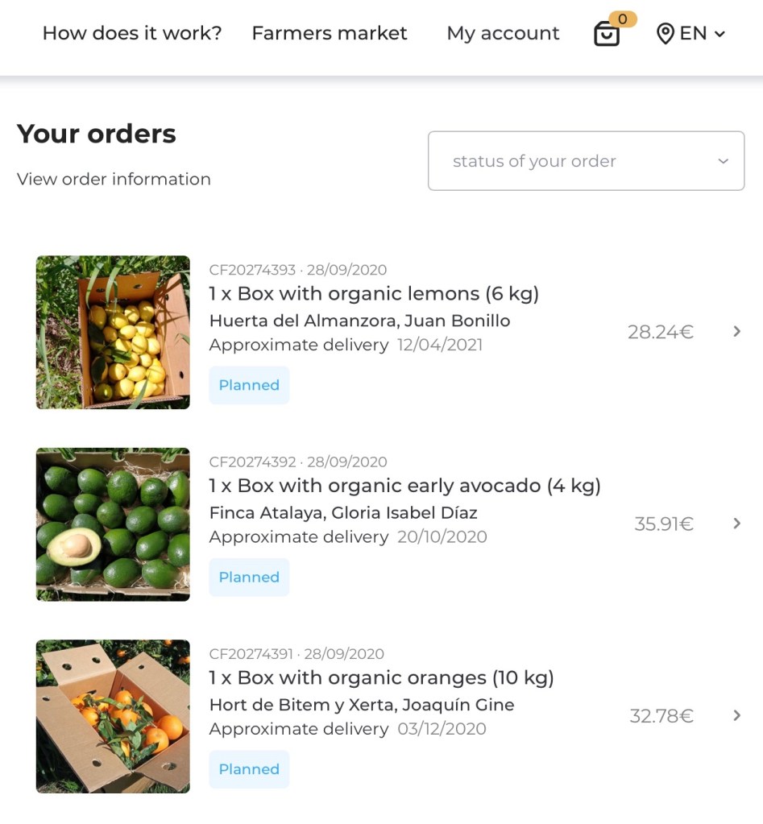This screenshot has width=763, height=824.
Task: Click the Planned badge on avocado order
Action: coord(249,578)
